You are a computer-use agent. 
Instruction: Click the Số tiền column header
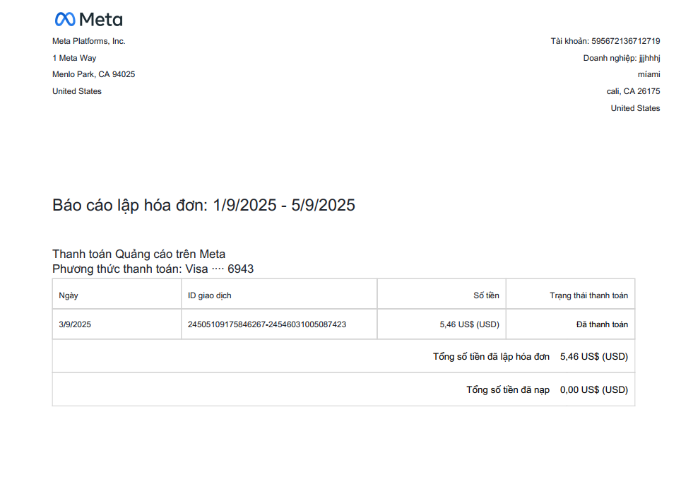pos(486,295)
